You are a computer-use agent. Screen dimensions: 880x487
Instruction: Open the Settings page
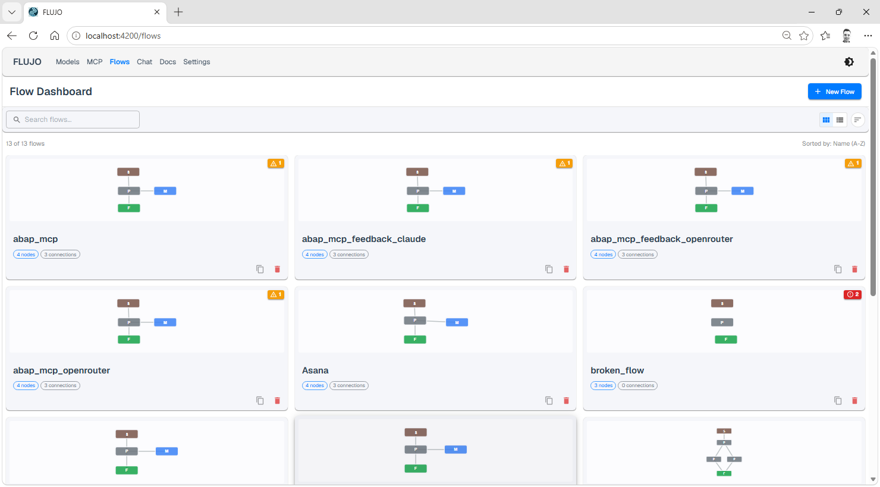pyautogui.click(x=197, y=62)
